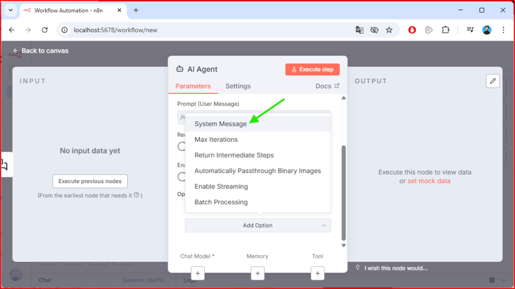Click the set mock data link
This screenshot has height=289, width=515.
coord(428,181)
